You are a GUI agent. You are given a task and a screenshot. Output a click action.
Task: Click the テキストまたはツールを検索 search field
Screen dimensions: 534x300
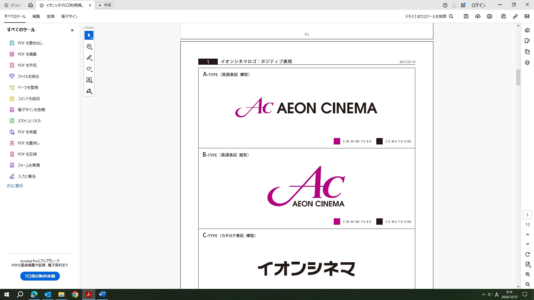[x=426, y=16]
